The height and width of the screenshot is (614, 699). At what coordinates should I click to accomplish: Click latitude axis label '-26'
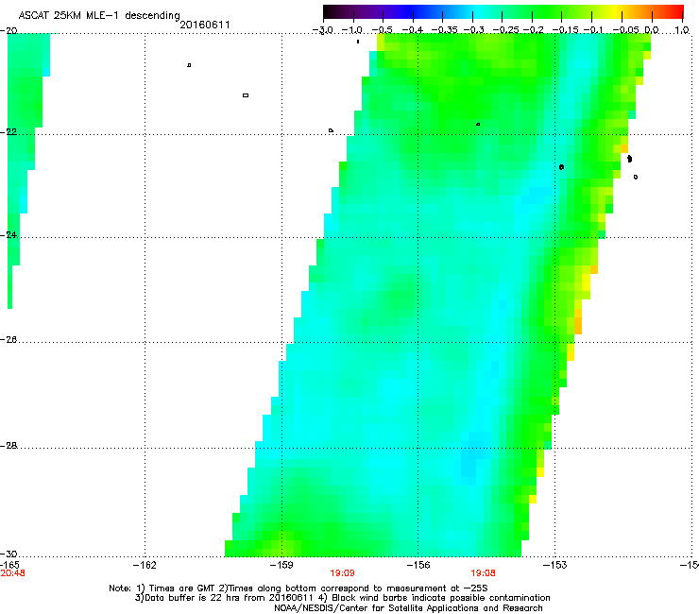(x=9, y=340)
